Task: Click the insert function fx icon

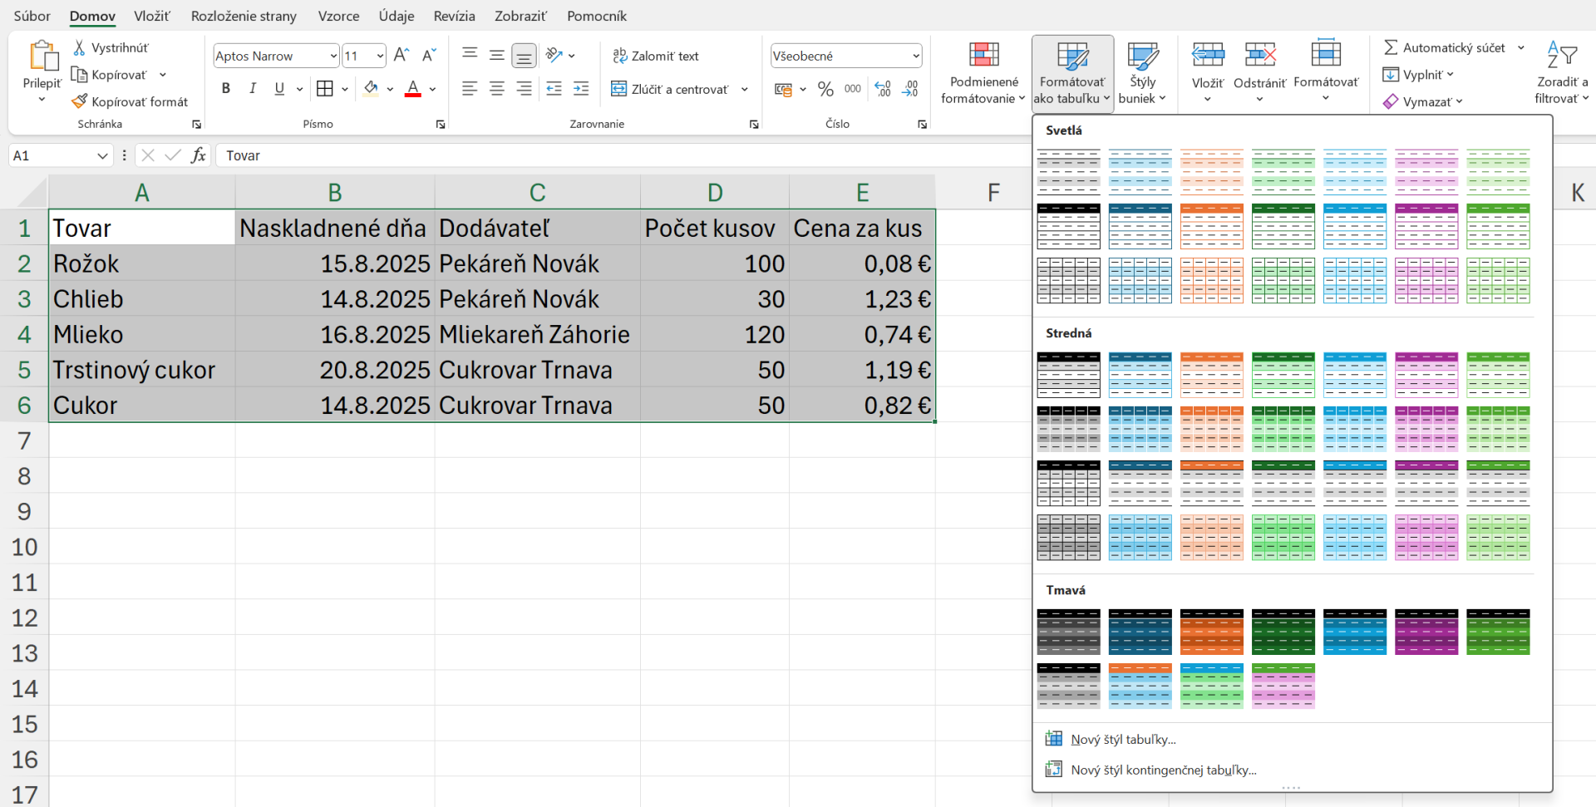Action: click(199, 155)
